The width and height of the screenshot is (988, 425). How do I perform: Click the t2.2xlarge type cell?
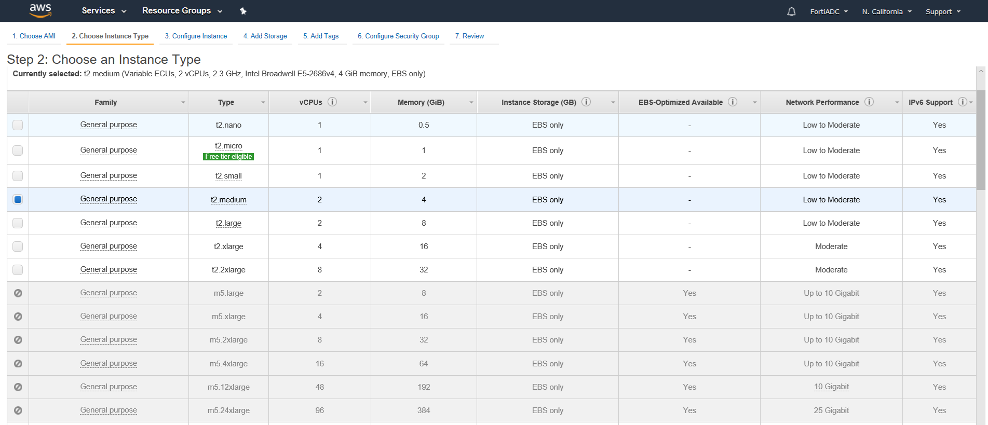(x=228, y=270)
